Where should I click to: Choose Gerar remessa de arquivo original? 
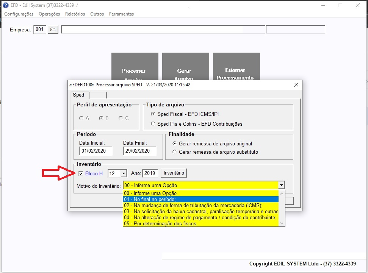tap(175, 144)
